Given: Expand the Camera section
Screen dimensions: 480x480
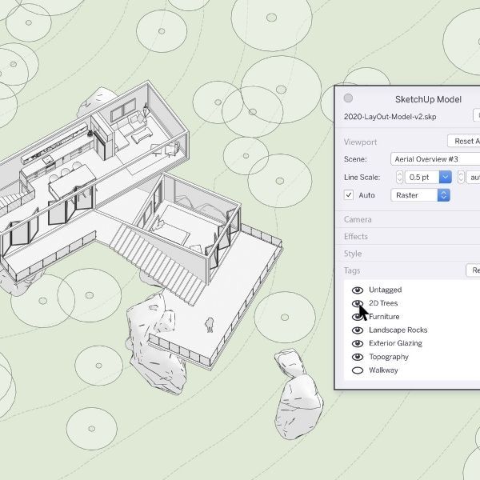Looking at the screenshot, I should click(358, 219).
